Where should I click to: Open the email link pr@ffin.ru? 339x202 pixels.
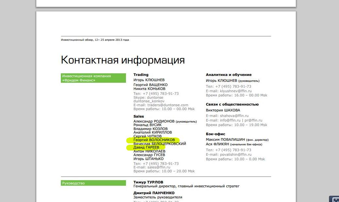(x=253, y=120)
